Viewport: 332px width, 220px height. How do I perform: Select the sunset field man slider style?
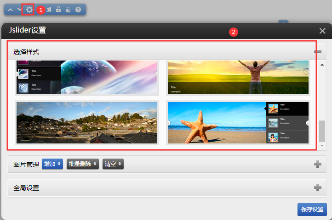click(238, 77)
